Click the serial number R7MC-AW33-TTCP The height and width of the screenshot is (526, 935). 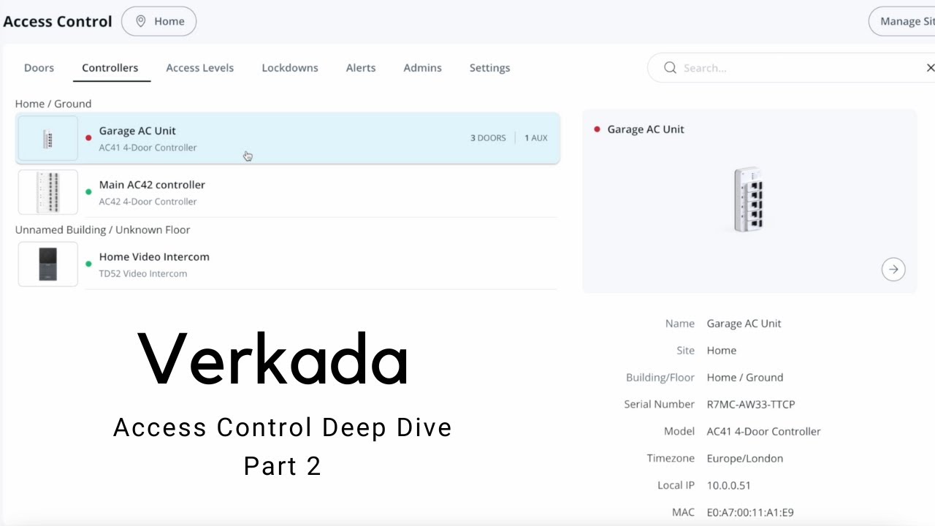coord(751,405)
